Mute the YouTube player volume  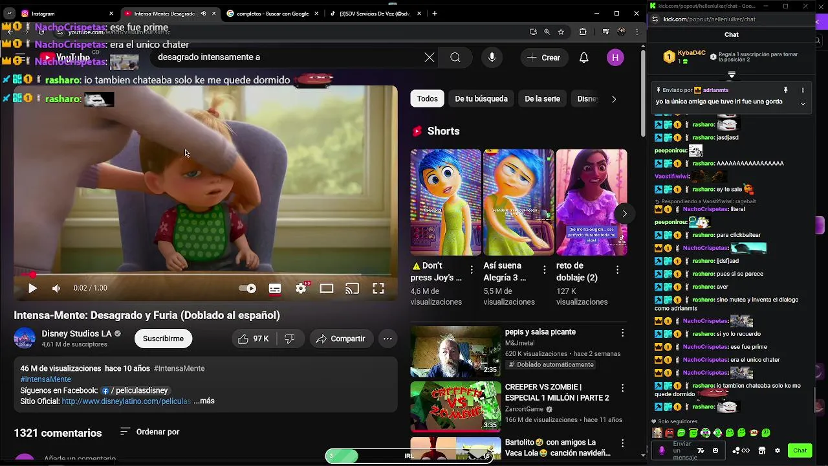pos(56,289)
